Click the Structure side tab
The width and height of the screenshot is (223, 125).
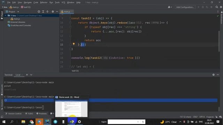pyautogui.click(x=2, y=105)
